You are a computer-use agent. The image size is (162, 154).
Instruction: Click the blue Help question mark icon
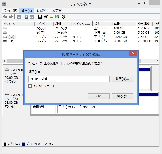26,17
